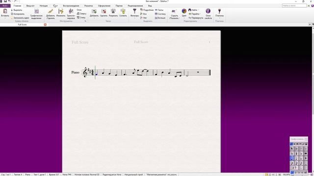The image size is (314, 176).
Task: Close the Full Score tab with red button
Action: (45, 24)
